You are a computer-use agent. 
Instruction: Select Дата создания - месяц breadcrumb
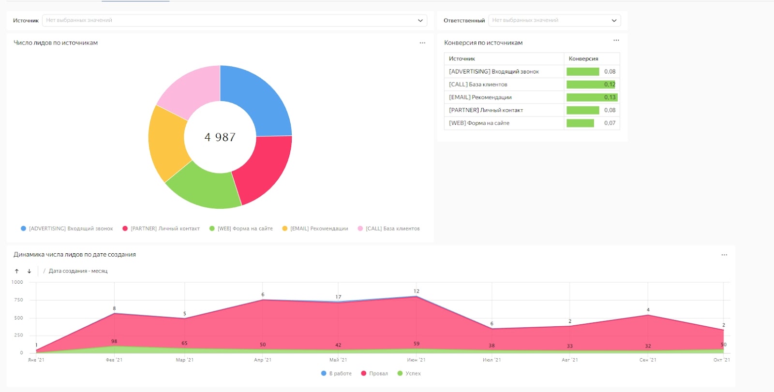[x=78, y=271]
